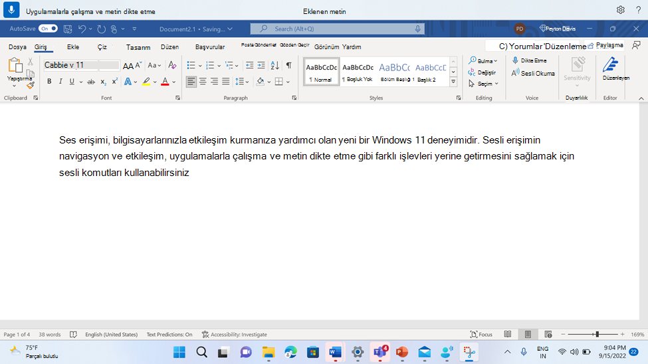Open the Başvurular tab
This screenshot has height=364, width=648.
pos(210,47)
